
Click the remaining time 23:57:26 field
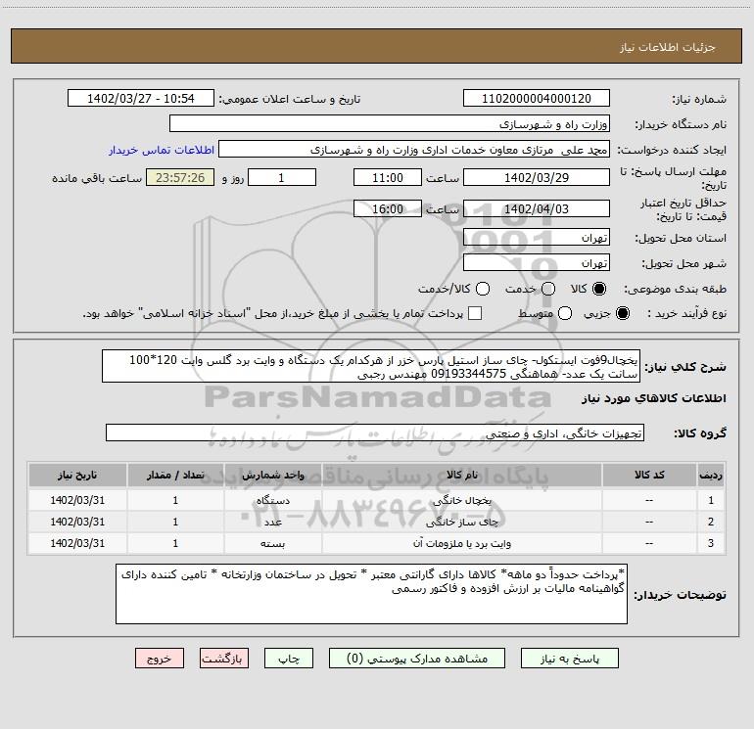point(180,177)
